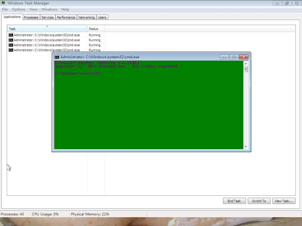Open the New Task dialog
Image resolution: width=302 pixels, height=226 pixels.
coord(284,201)
